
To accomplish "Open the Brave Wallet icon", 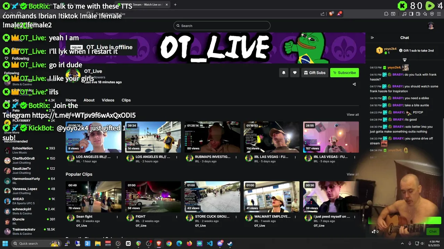I will [x=418, y=14].
